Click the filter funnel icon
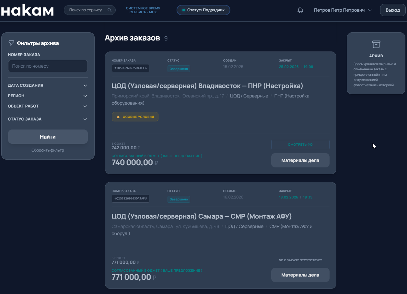The image size is (407, 294). 11,43
